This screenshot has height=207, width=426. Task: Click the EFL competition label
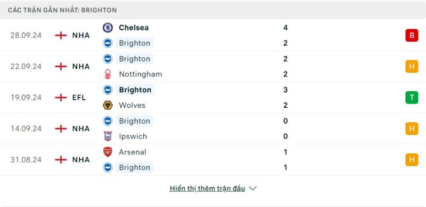coord(79,98)
